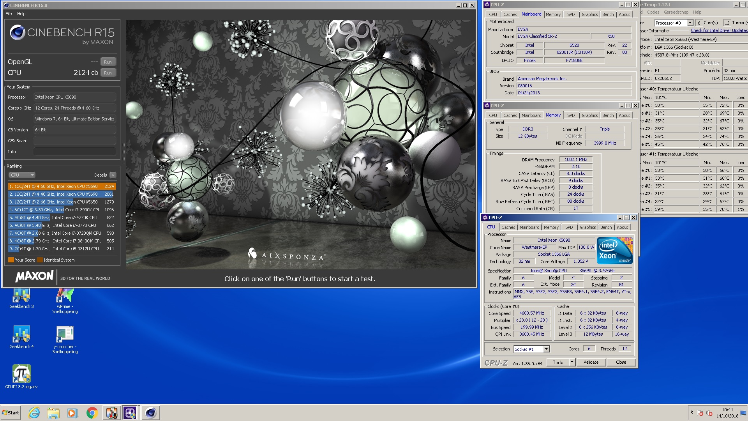Click Intel Xeon inside logo in CPU-Z

pyautogui.click(x=615, y=251)
